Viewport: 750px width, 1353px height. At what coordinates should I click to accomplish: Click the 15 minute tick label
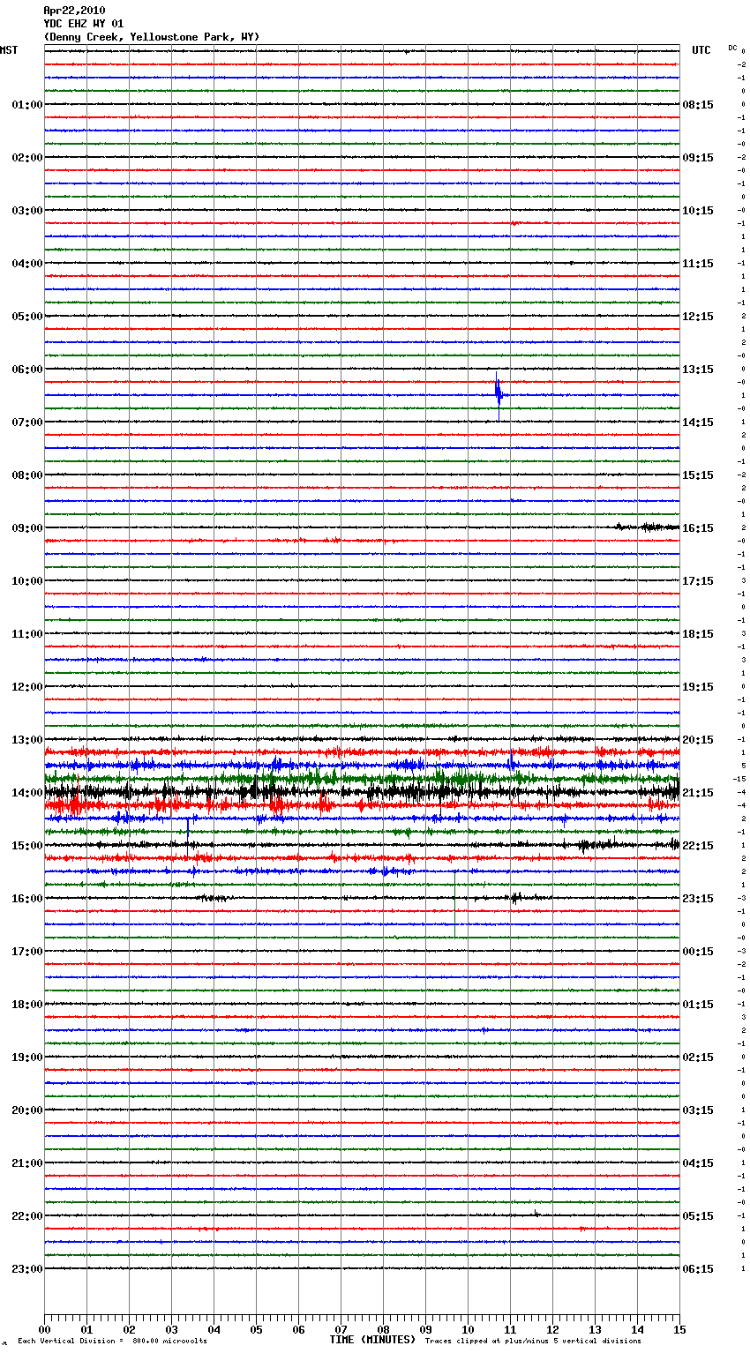(x=679, y=1330)
